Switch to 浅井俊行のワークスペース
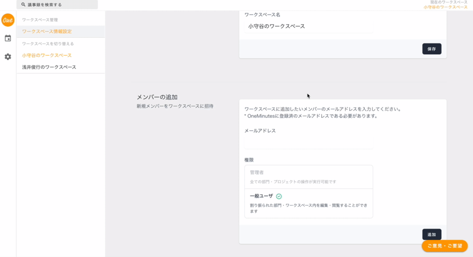The height and width of the screenshot is (257, 473). pyautogui.click(x=49, y=67)
